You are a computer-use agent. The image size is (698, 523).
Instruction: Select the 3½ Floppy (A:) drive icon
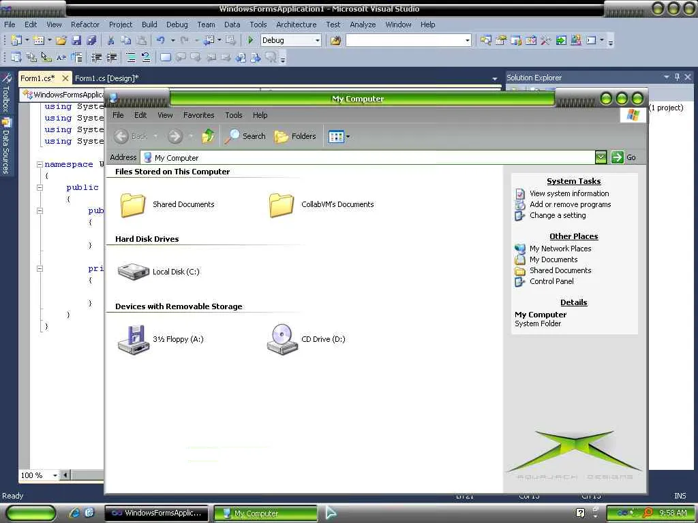tap(133, 339)
